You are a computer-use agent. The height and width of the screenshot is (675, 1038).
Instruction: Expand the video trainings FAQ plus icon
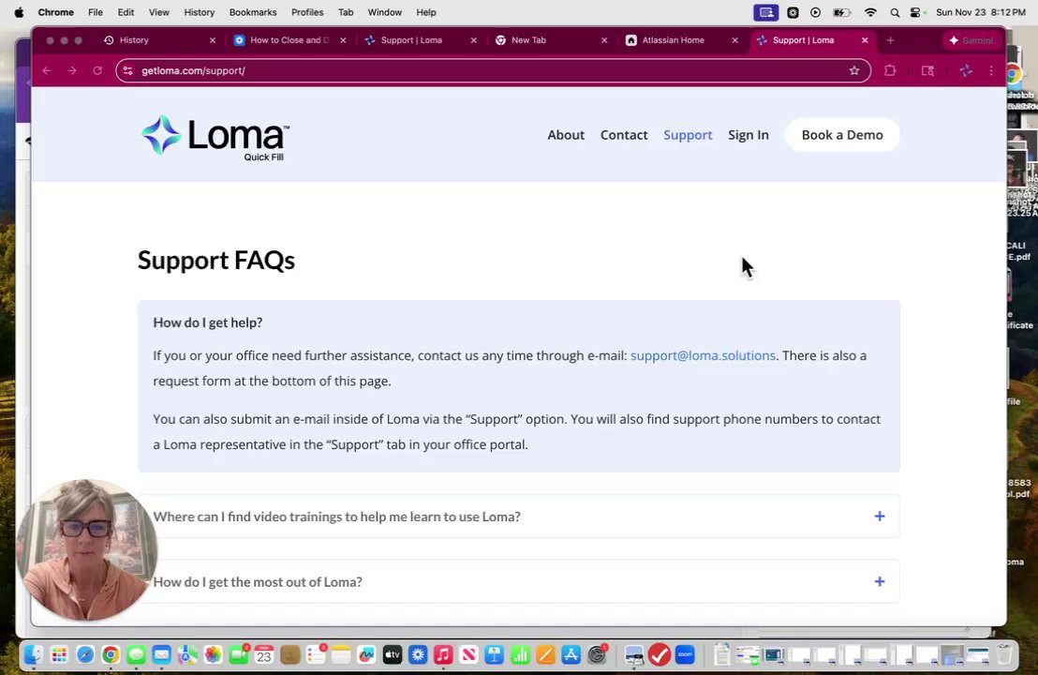click(x=879, y=516)
